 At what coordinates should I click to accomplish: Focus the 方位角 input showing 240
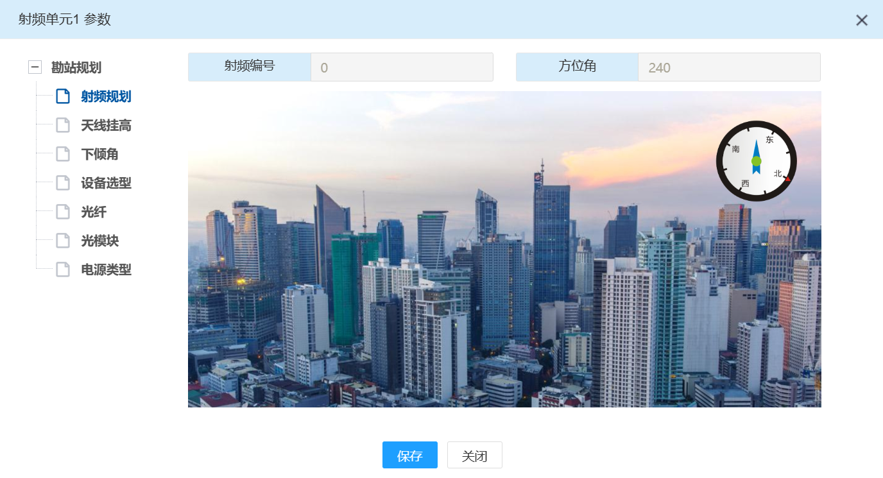coord(729,67)
